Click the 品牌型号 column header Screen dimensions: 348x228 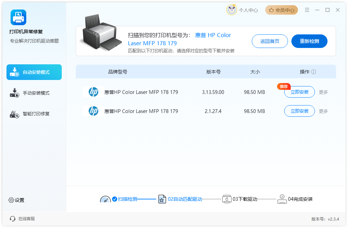click(118, 72)
